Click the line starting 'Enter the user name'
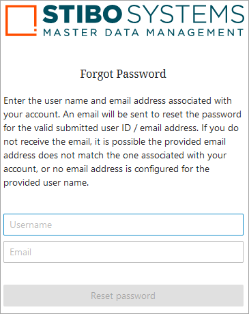 point(117,101)
